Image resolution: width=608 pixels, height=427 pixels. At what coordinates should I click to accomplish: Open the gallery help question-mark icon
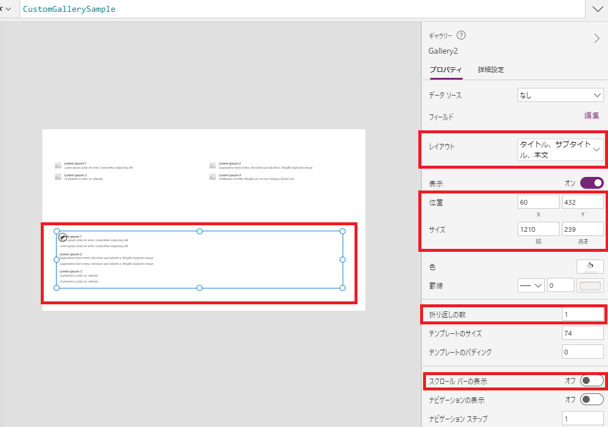coord(461,35)
